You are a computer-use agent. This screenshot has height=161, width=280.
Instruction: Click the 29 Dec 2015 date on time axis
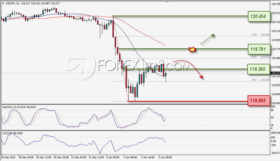pos(8,157)
